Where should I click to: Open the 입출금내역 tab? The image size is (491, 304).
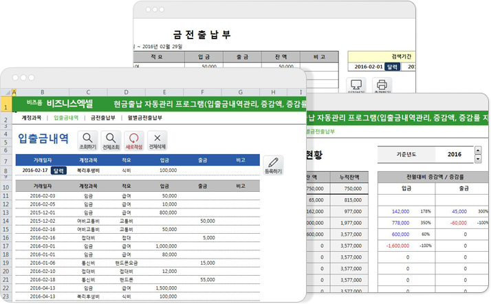click(x=66, y=118)
